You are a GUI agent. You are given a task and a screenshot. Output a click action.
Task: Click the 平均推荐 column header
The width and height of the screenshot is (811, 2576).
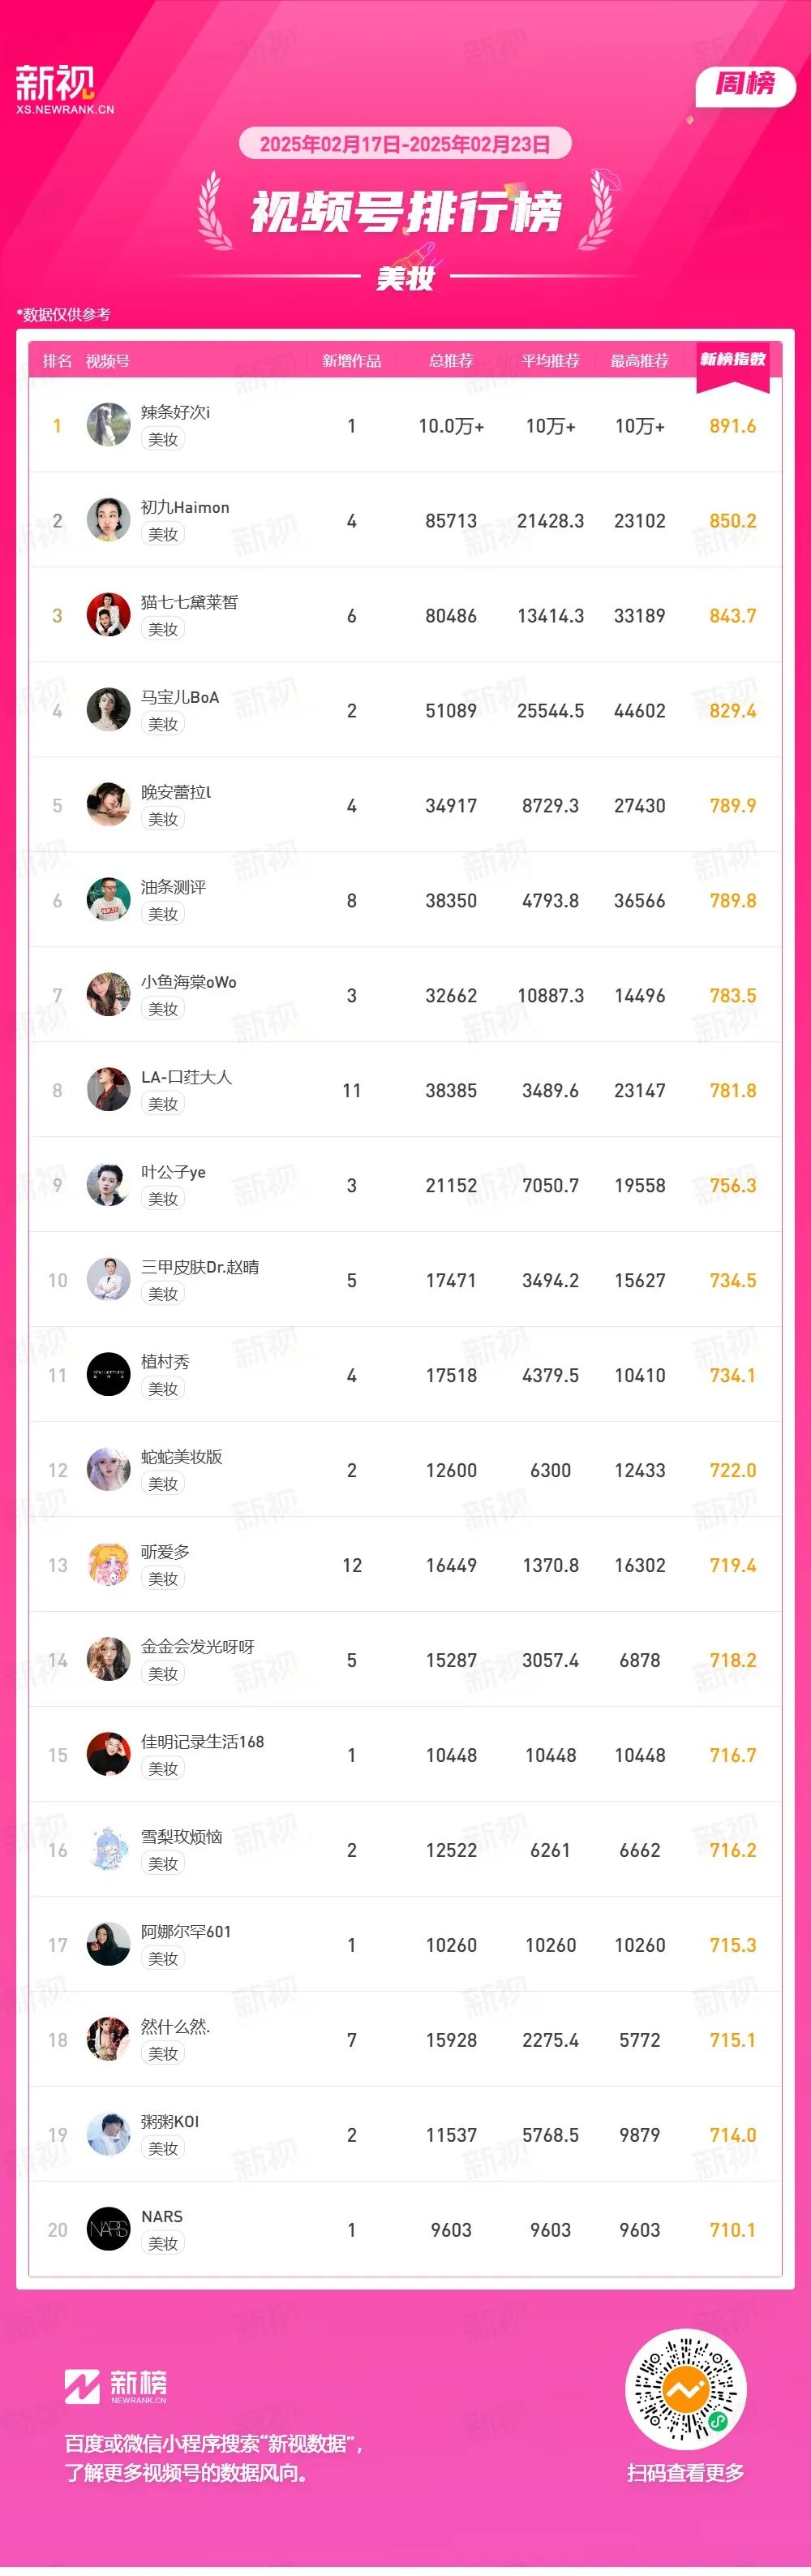click(x=551, y=361)
